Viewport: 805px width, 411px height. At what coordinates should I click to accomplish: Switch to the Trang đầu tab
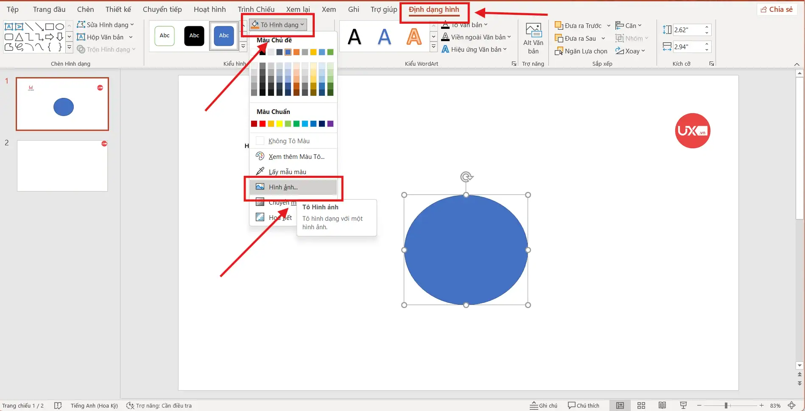point(49,9)
